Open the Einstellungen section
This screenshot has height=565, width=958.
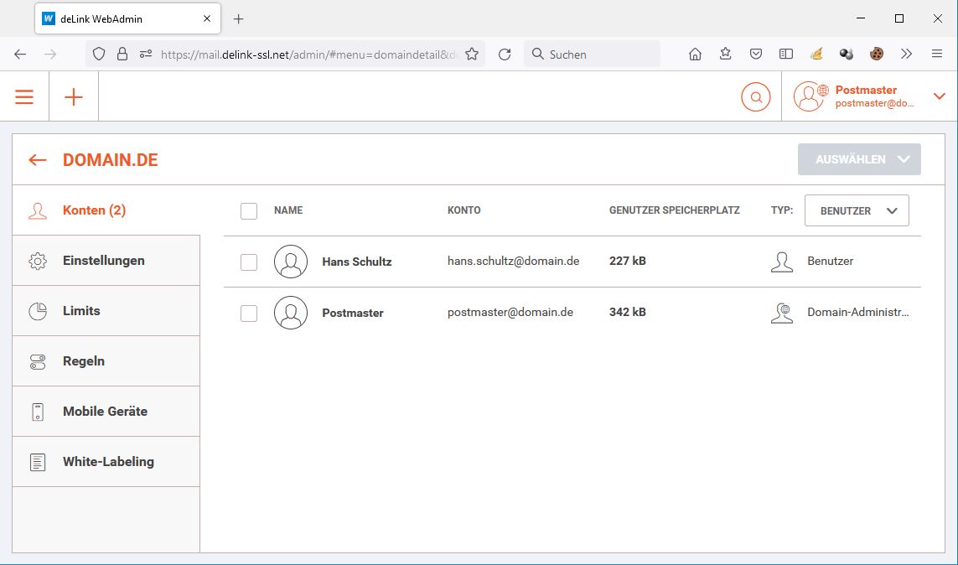pyautogui.click(x=104, y=261)
